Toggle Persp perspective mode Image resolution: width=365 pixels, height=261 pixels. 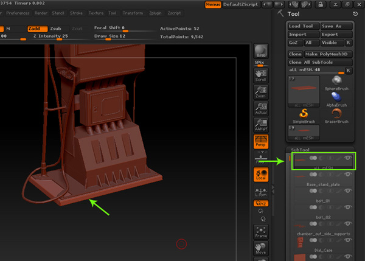[261, 141]
